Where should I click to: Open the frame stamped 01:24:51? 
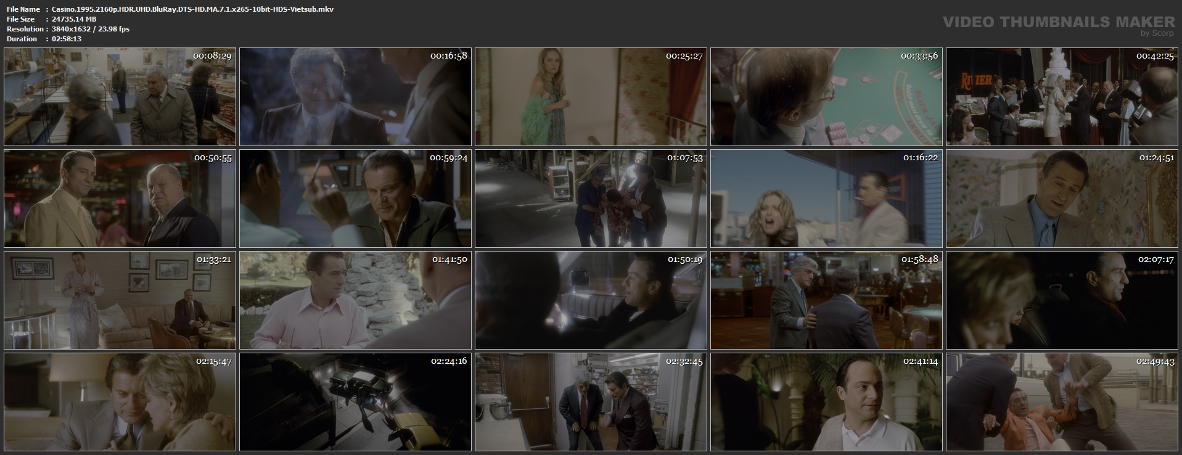(x=1062, y=199)
